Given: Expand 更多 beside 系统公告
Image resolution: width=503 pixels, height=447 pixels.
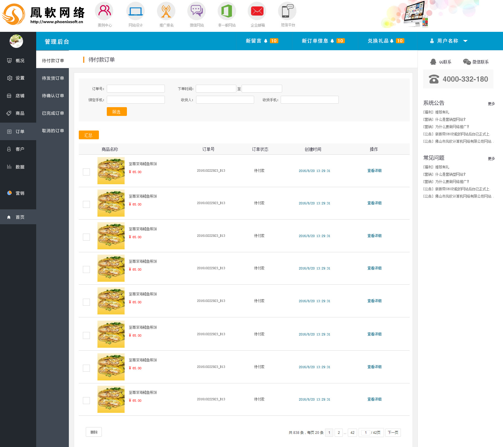Looking at the screenshot, I should click(491, 104).
